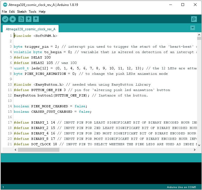Viewport: 202px width, 190px height.
Task: Click the '#define DELAY 100' line
Action: point(32,57)
